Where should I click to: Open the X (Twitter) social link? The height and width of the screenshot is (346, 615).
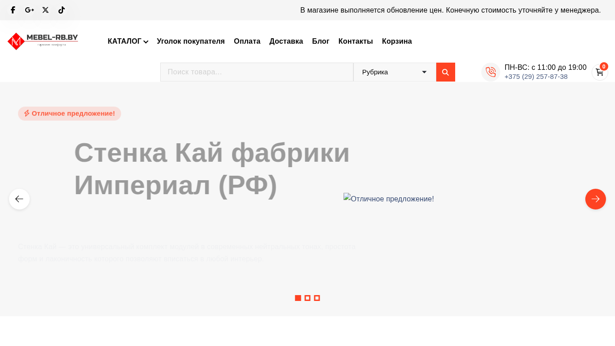[x=45, y=10]
